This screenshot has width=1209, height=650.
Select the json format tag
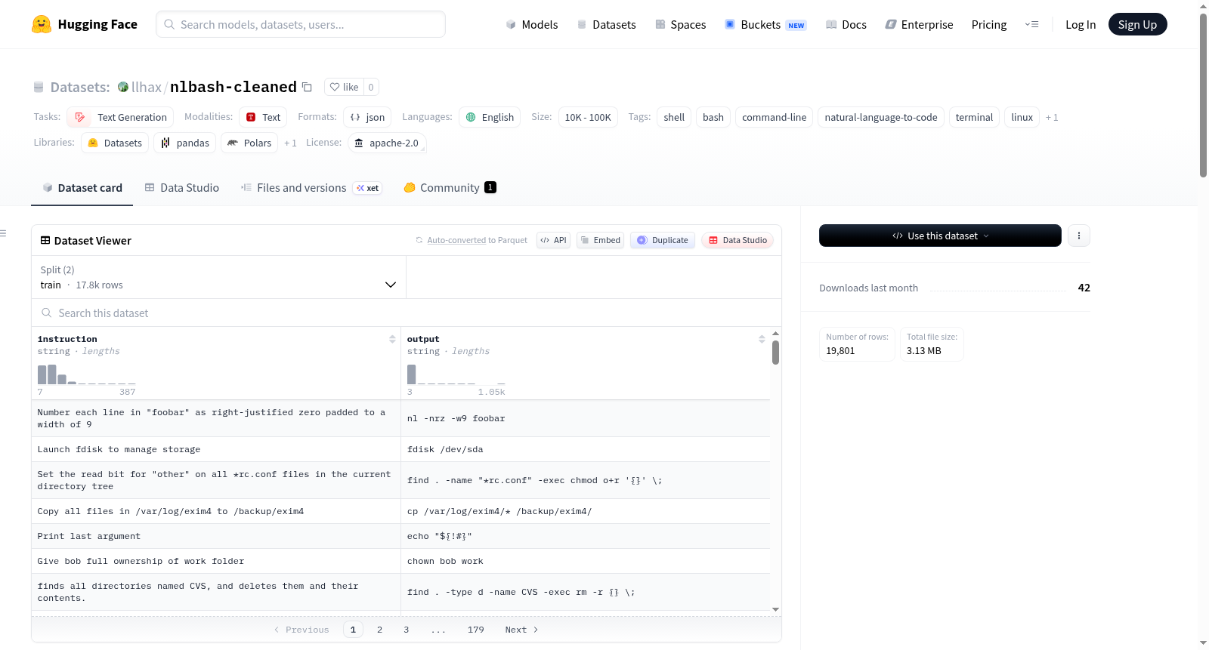pos(367,117)
